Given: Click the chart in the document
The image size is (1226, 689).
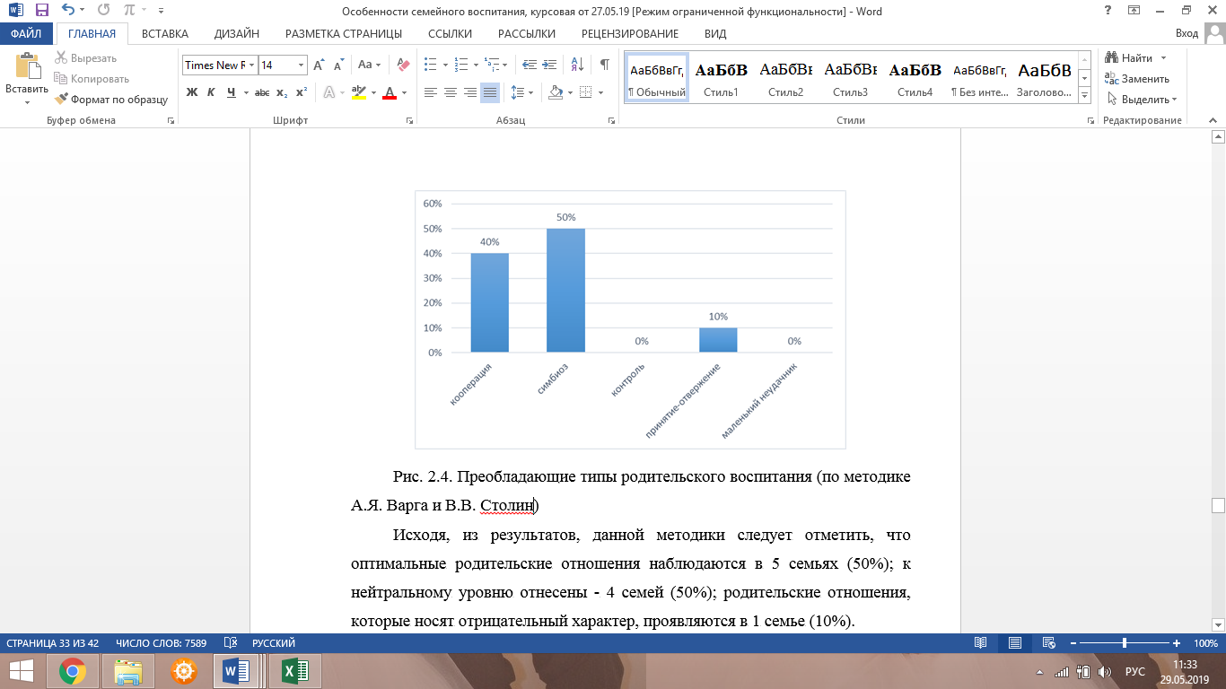Looking at the screenshot, I should click(630, 318).
